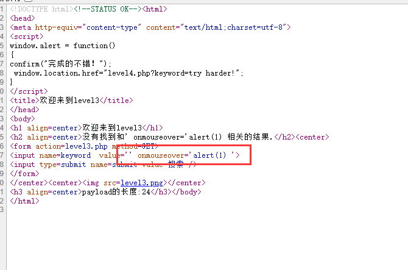
Task: Click the <h1 align=center> heading line
Action: 86,128
